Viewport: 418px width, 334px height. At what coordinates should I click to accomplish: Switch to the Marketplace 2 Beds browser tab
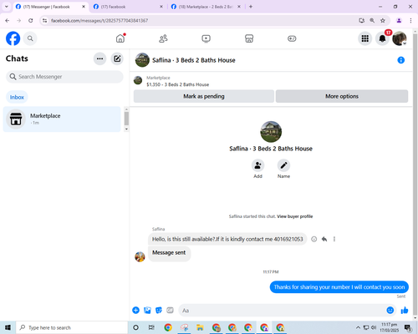pyautogui.click(x=206, y=7)
